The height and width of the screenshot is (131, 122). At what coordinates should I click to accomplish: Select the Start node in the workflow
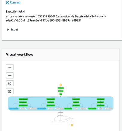click(61, 85)
